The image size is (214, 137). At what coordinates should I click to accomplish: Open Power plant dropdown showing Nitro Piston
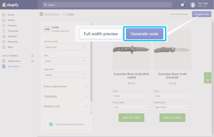(172, 107)
